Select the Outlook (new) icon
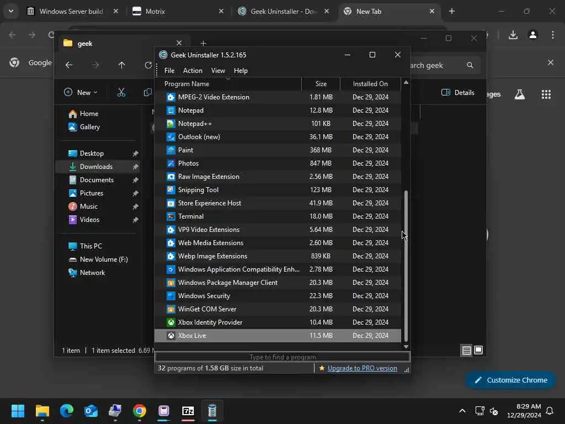Viewport: 565px width, 424px height. pos(171,137)
